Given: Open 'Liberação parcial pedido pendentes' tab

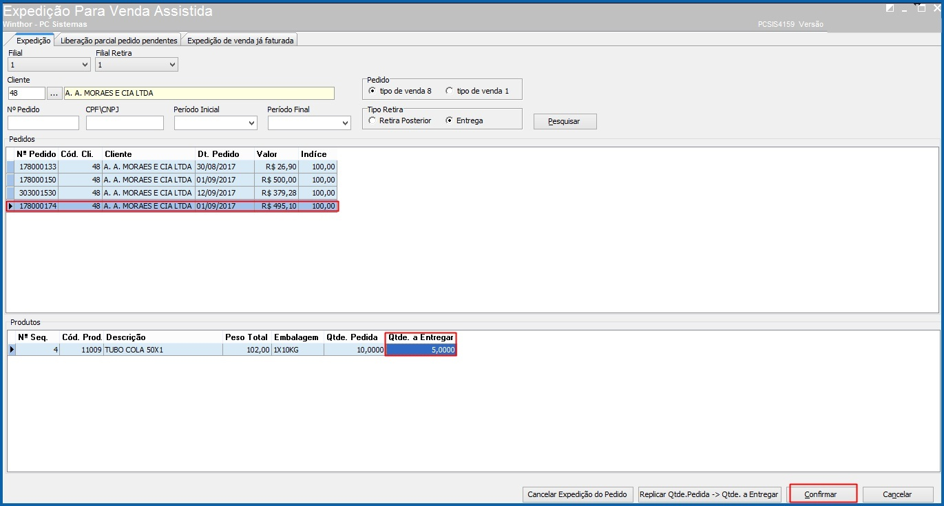Looking at the screenshot, I should pos(118,41).
